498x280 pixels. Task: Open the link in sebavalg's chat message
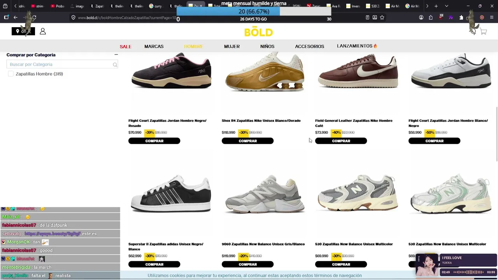[x=53, y=234]
